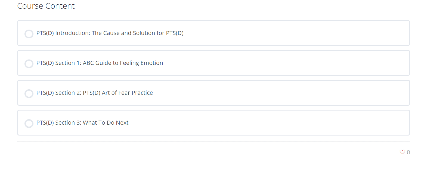Open PTS(D) Introduction: The Cause and Solution lesson

(110, 33)
